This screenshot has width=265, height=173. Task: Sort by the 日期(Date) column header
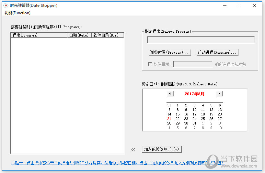coord(79,35)
